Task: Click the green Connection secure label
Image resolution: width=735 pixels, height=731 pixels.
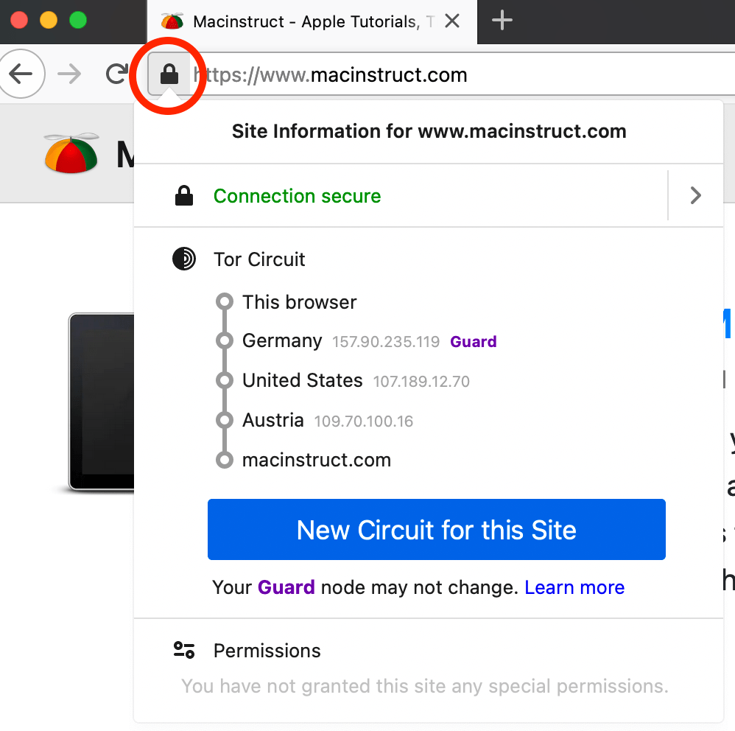Action: click(x=297, y=196)
